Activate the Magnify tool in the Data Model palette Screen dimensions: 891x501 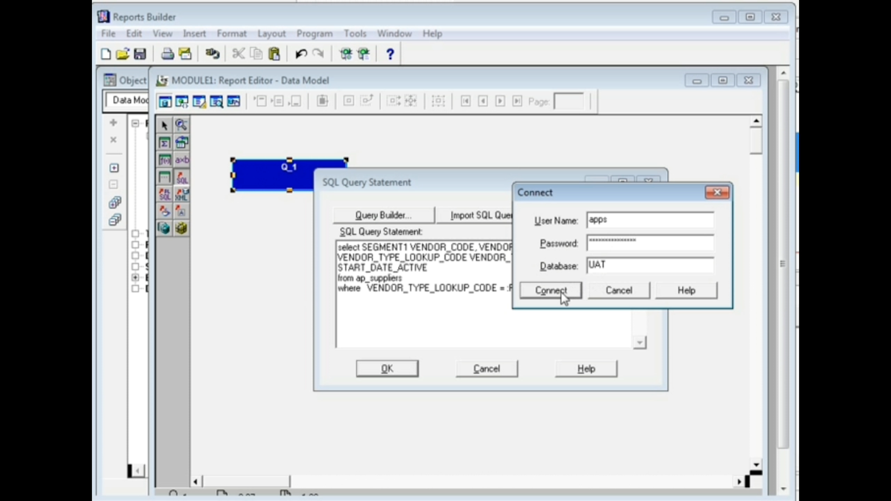[181, 125]
